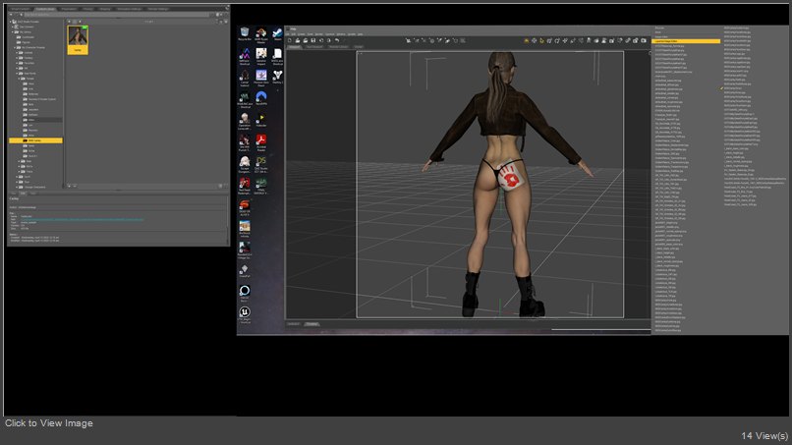
Task: Click the Undo toolbar icon
Action: (x=337, y=40)
